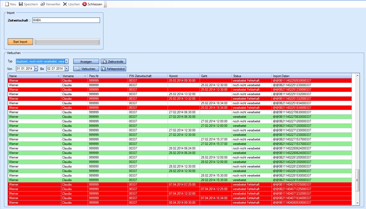The height and width of the screenshot is (209, 366).
Task: Open the Fehlerprotokol error log
Action: point(113,69)
